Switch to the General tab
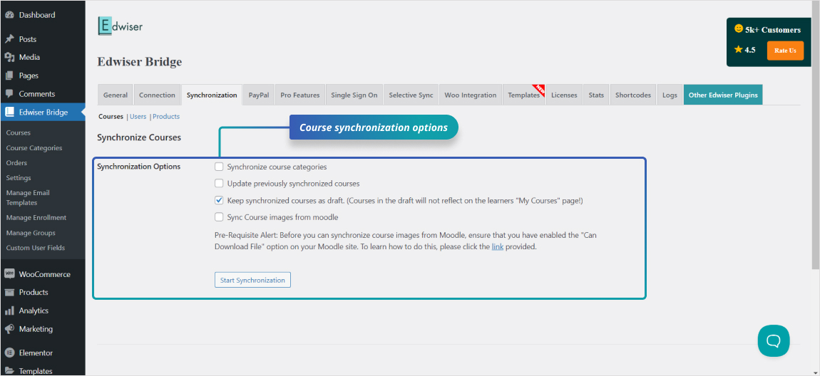This screenshot has width=820, height=376. [116, 95]
